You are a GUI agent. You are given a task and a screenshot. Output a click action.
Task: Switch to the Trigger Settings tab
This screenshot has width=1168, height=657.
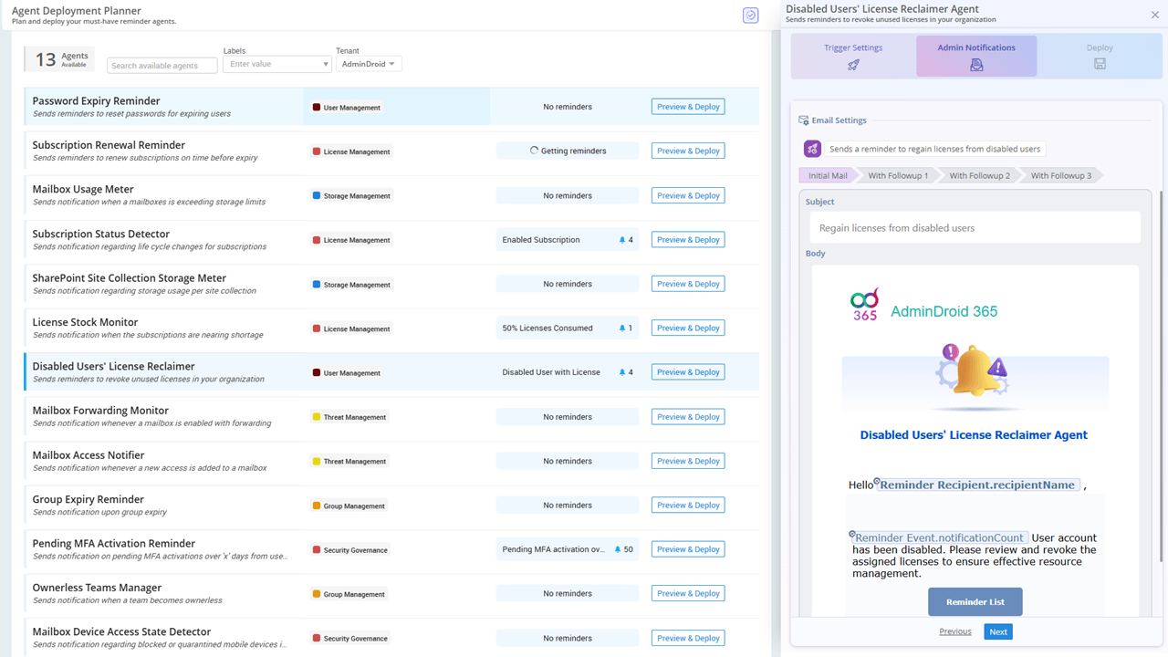pos(853,56)
